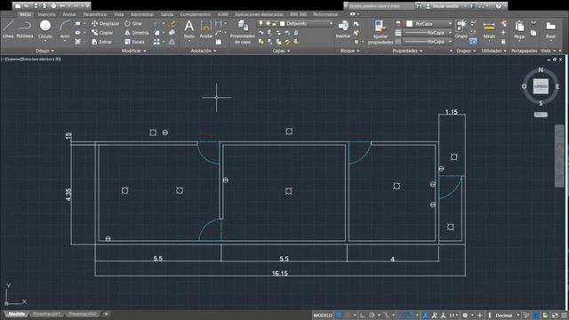
Task: Toggle polar tracking in status bar
Action: [372, 316]
